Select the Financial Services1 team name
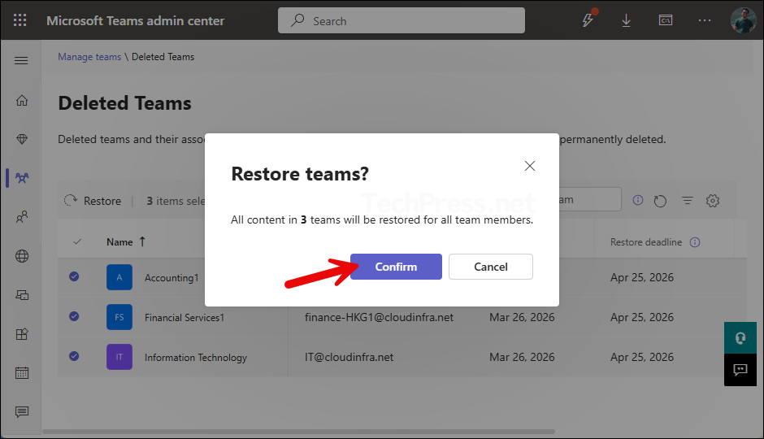The image size is (764, 439). pos(184,318)
